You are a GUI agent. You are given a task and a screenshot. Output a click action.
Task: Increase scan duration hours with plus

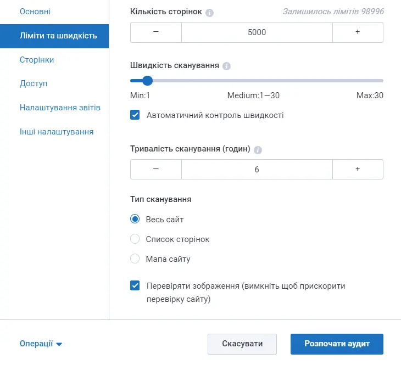pos(358,169)
